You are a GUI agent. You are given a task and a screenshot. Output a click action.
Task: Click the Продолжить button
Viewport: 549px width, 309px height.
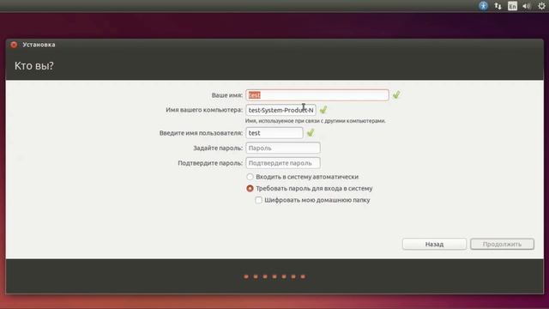(x=502, y=244)
